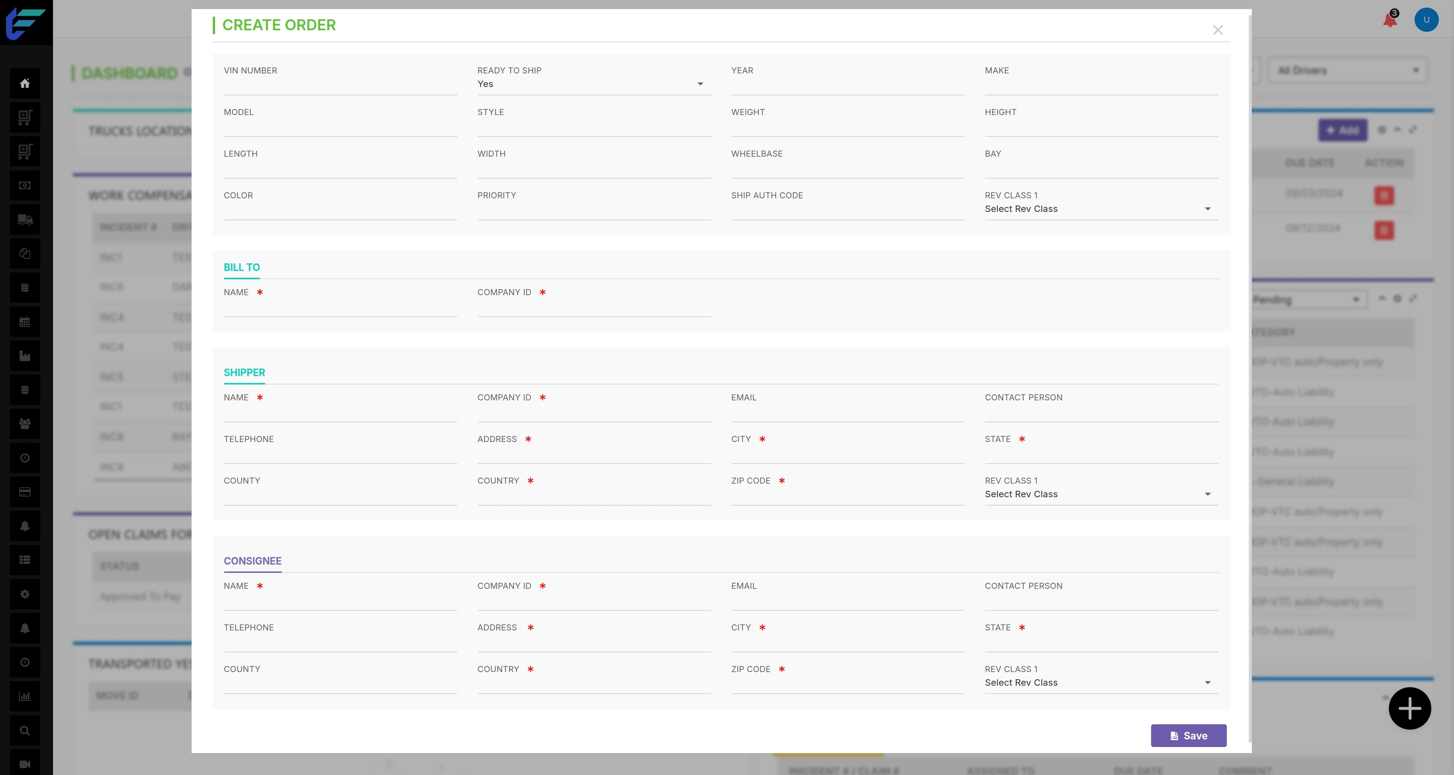Image resolution: width=1454 pixels, height=775 pixels.
Task: Click the Year input field
Action: pos(848,86)
